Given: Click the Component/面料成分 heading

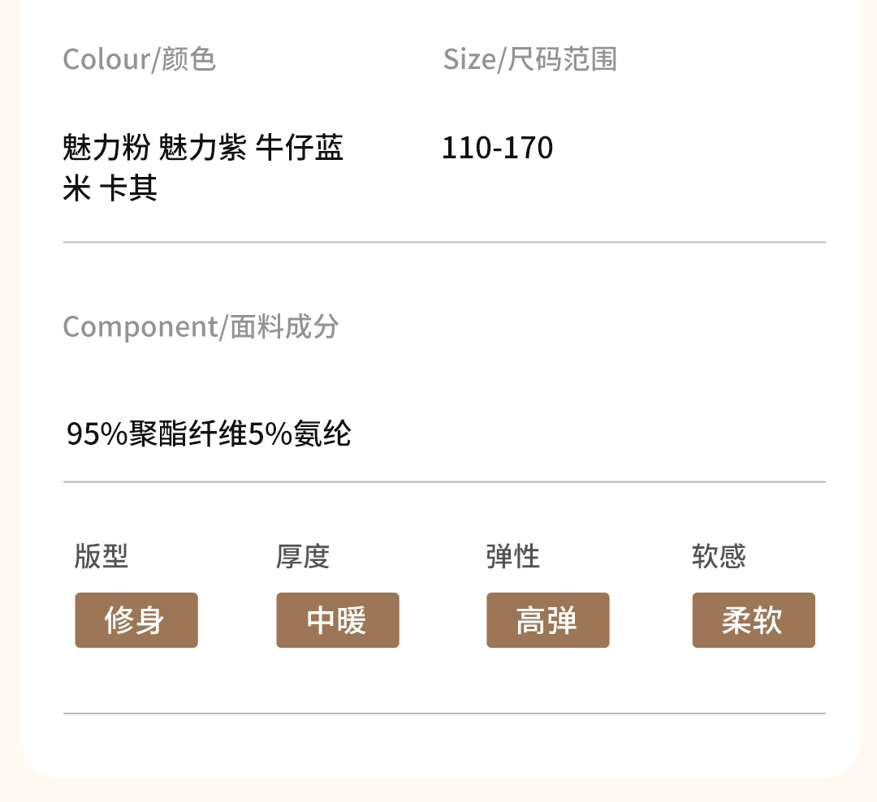Looking at the screenshot, I should point(201,326).
